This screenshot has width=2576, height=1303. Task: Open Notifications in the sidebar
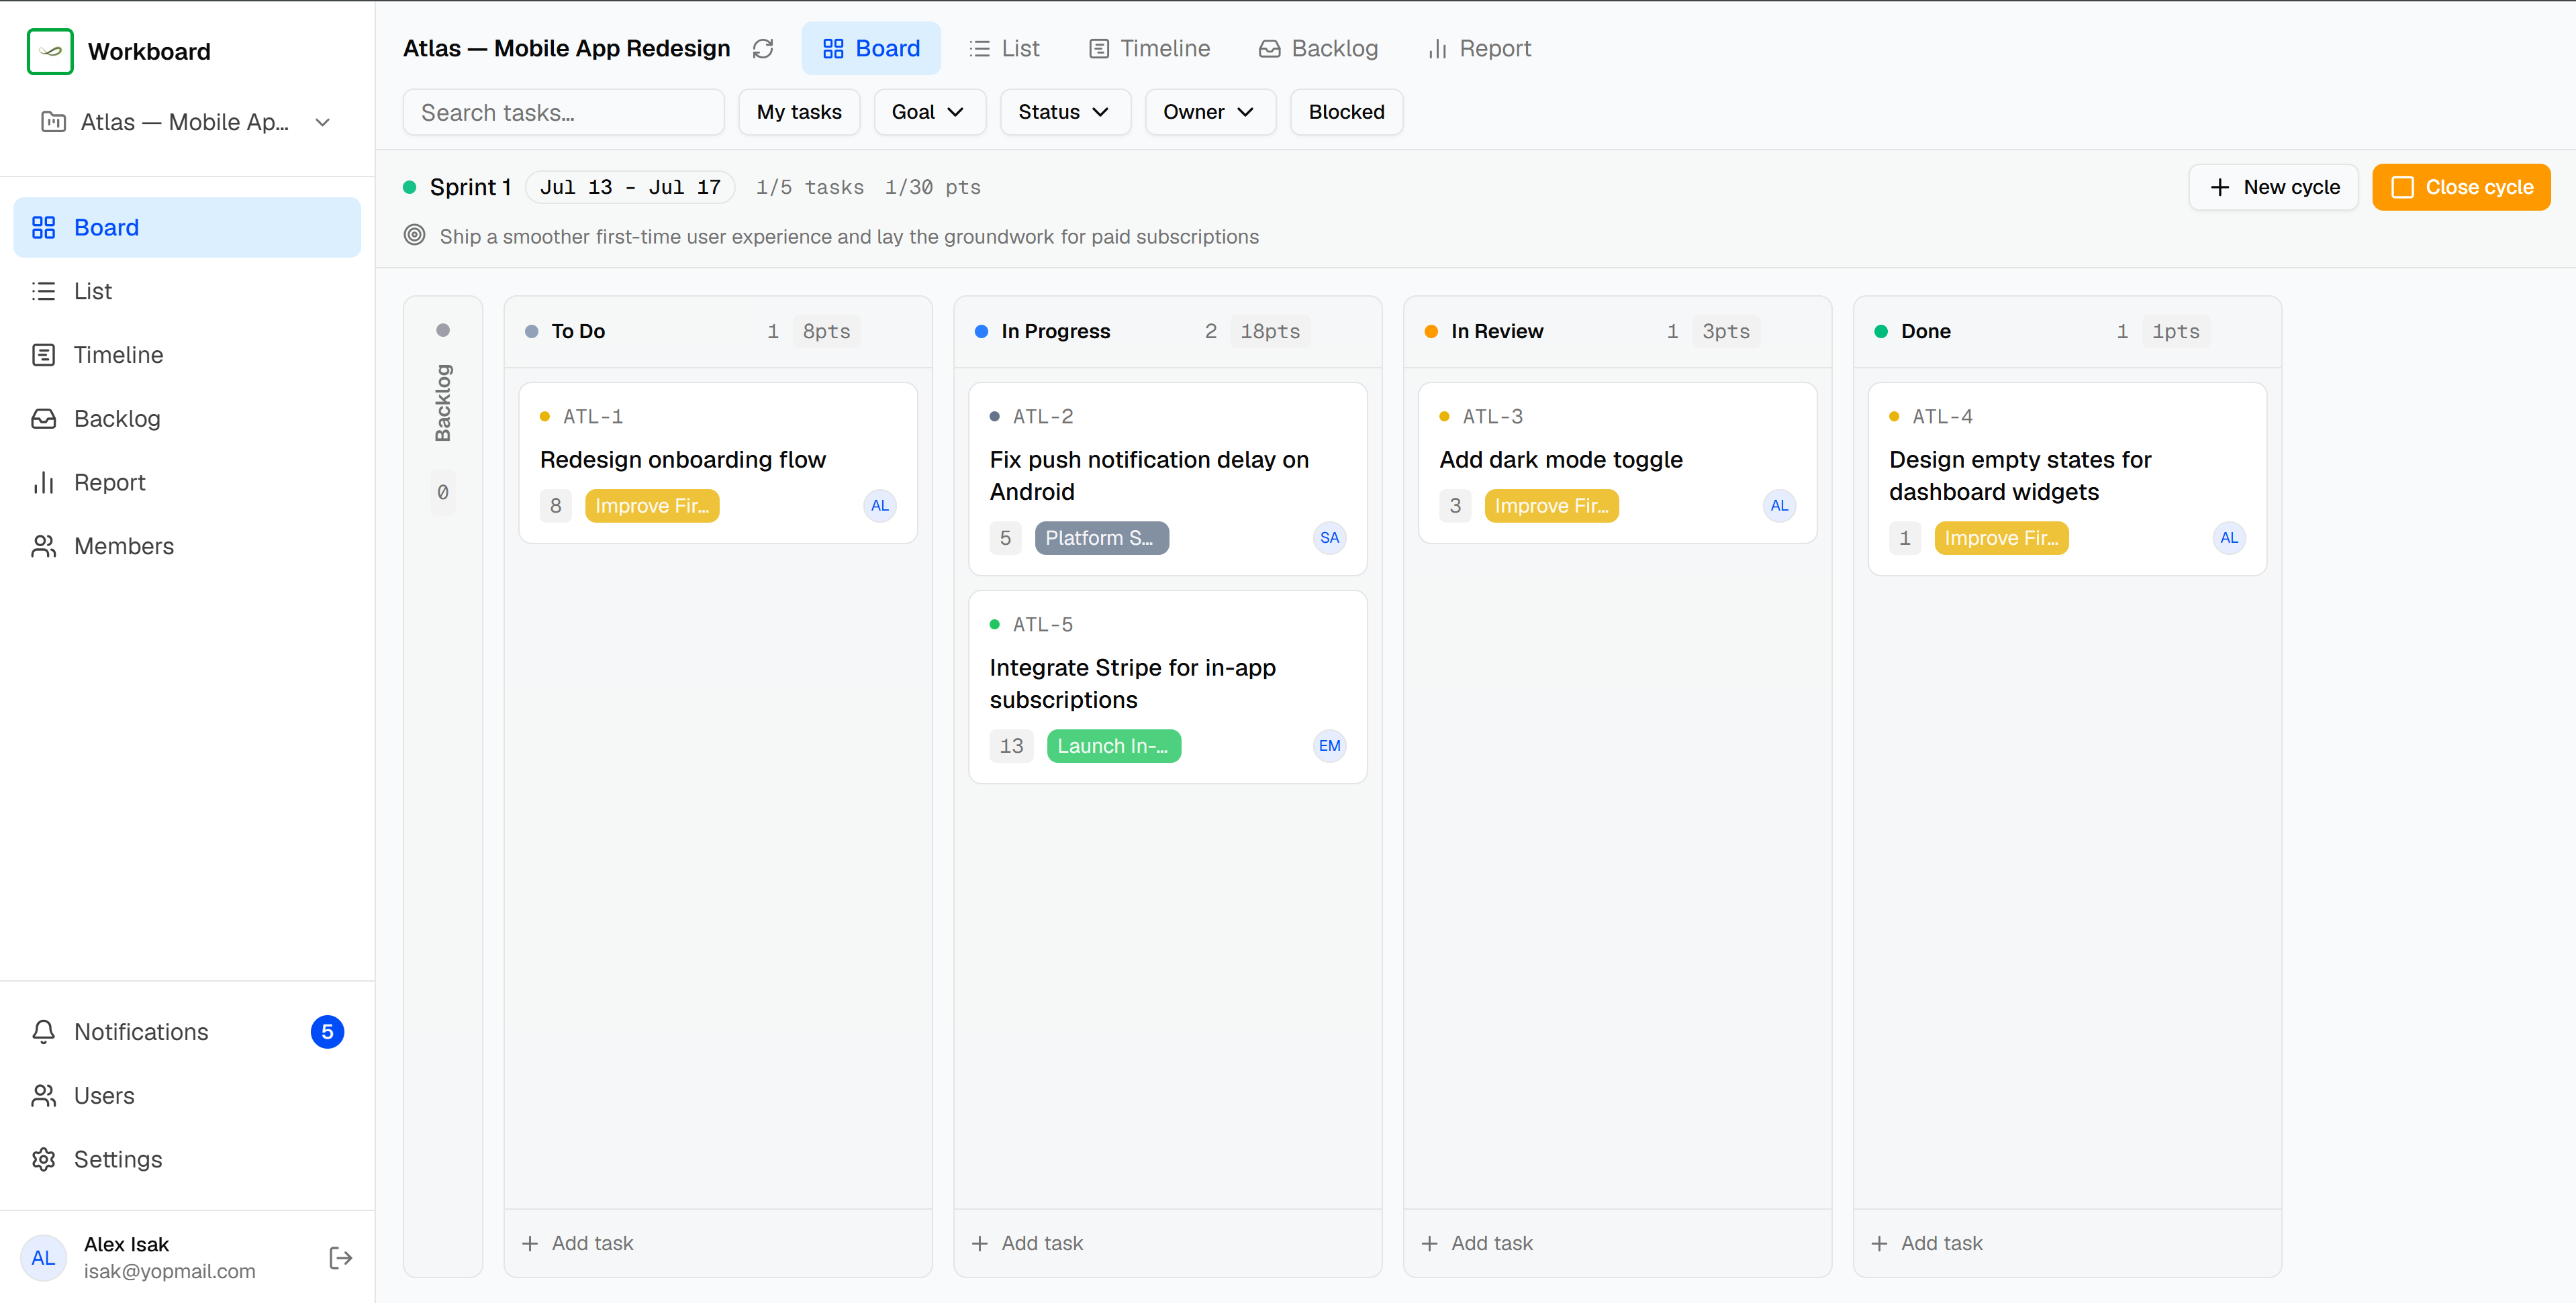pos(187,1032)
